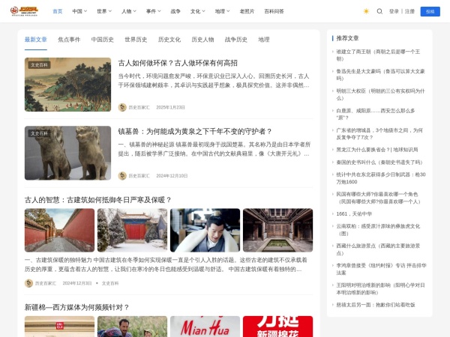450x337 pixels.
Task: Open recommended article 云南双柏
Action: (x=378, y=230)
